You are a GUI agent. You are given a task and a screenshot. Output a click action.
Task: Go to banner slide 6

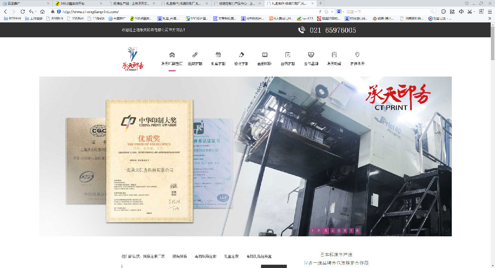coord(345,231)
